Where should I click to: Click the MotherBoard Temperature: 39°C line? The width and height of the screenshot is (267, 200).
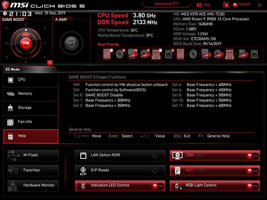125,36
